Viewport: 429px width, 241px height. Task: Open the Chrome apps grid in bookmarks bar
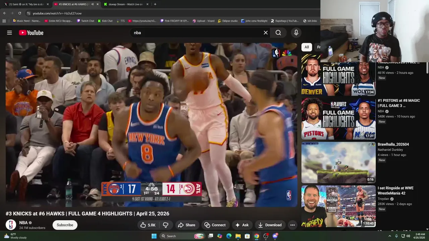(4, 21)
